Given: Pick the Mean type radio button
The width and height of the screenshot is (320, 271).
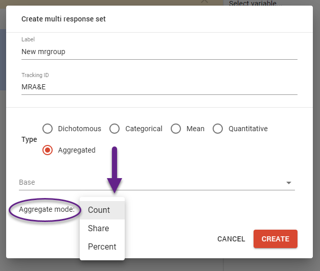Looking at the screenshot, I should coord(176,129).
